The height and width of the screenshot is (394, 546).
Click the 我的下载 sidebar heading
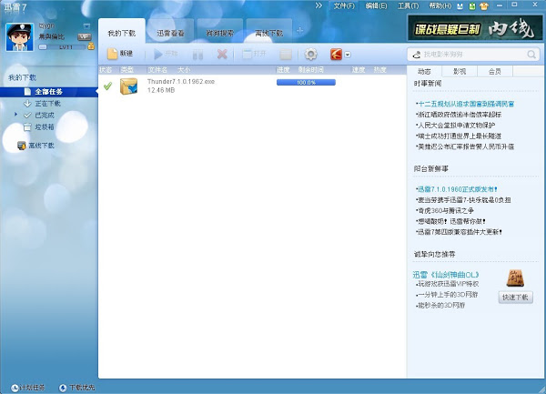22,77
